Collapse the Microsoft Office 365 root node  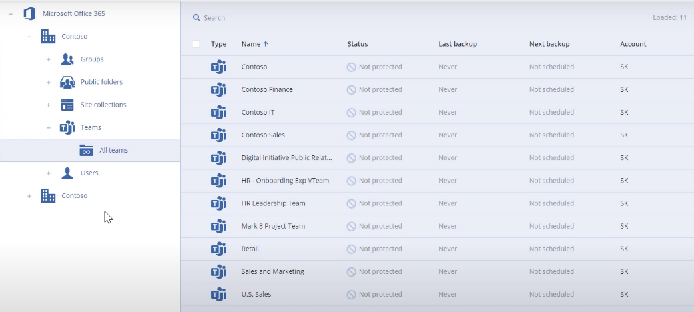coord(10,14)
